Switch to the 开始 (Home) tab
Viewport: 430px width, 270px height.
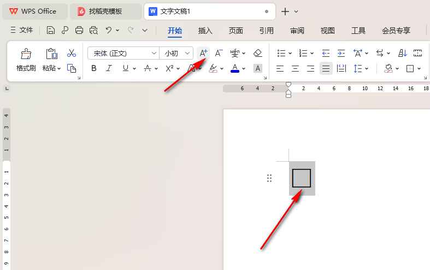coord(175,31)
